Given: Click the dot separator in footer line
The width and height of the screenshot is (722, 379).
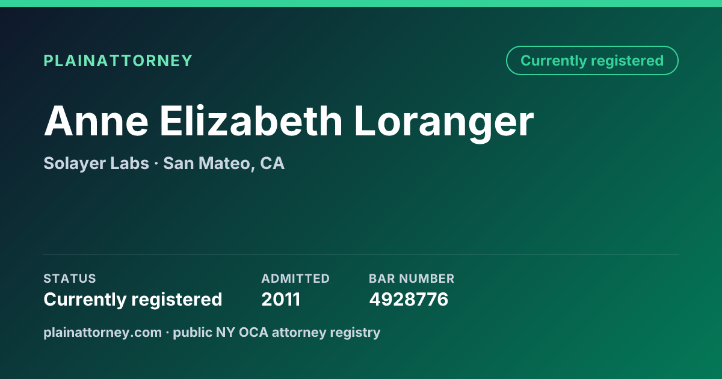Looking at the screenshot, I should (x=168, y=333).
